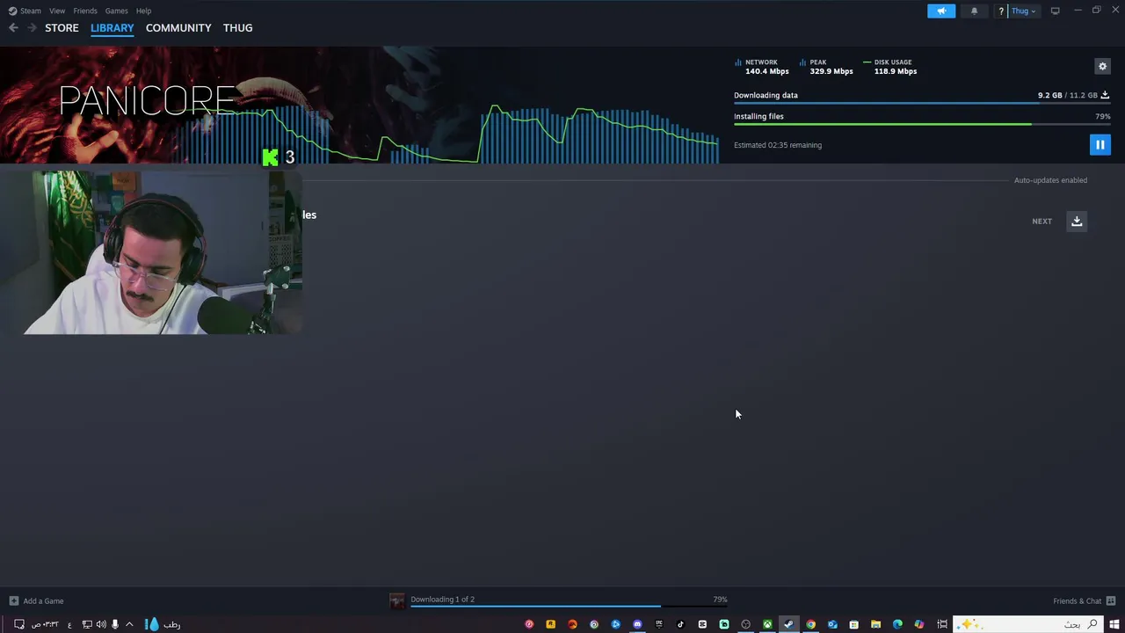Open the LIBRARY tab
This screenshot has height=633, width=1125.
(112, 28)
